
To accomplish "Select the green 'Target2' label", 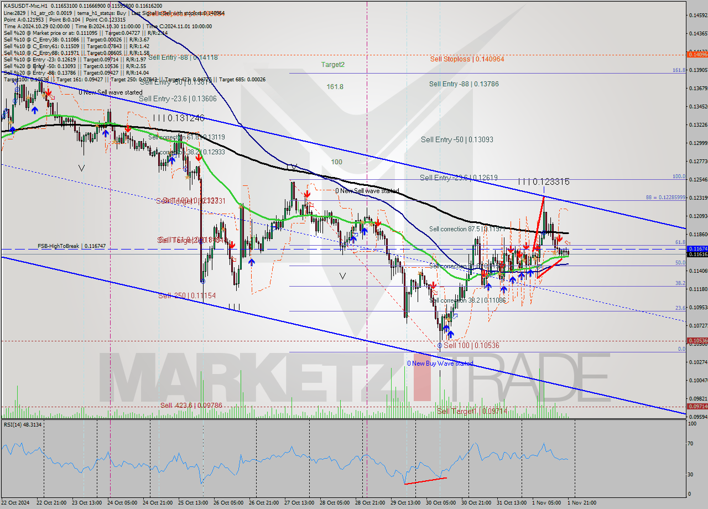I will [x=333, y=65].
